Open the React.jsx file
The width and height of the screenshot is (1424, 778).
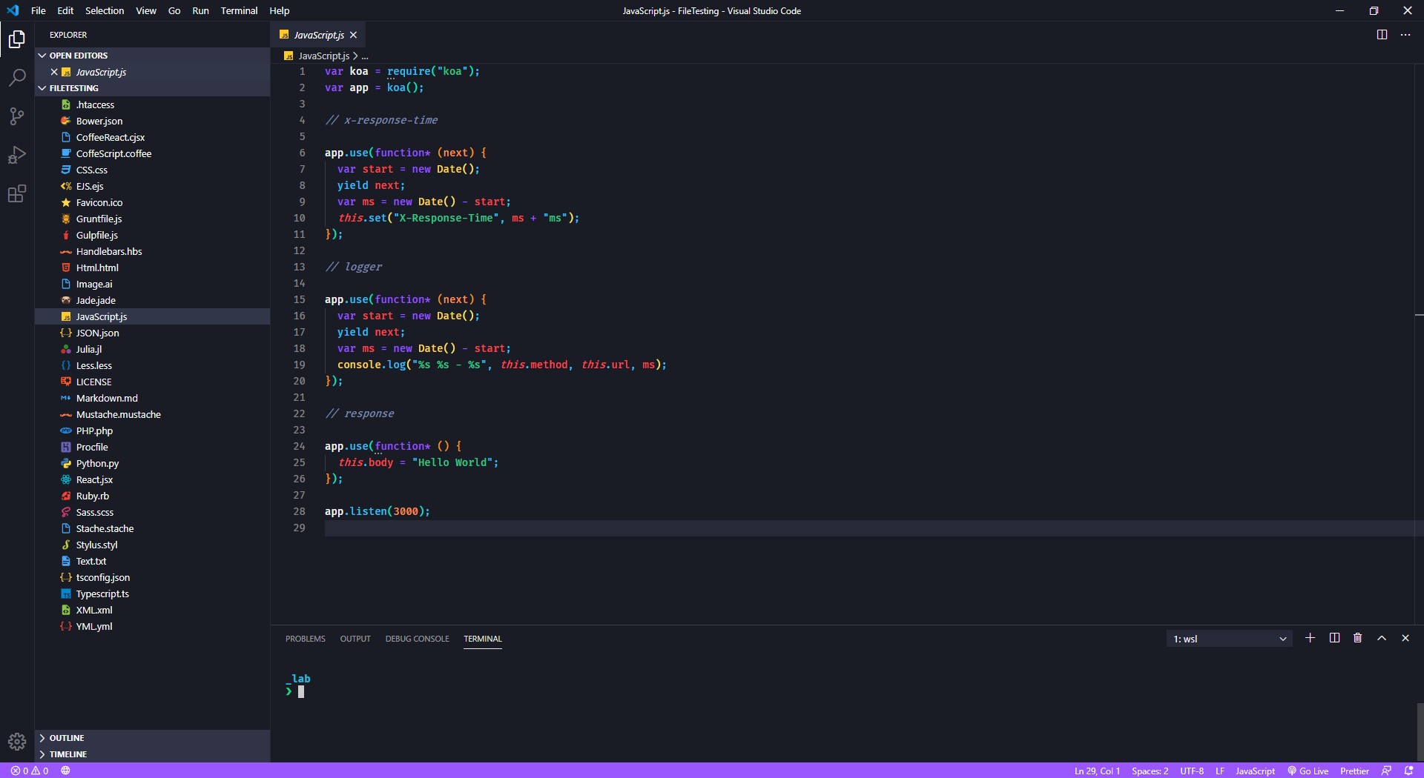(152, 479)
